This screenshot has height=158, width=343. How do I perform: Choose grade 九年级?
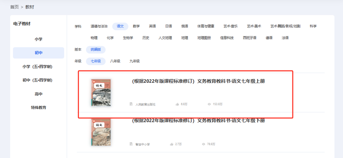[135, 61]
